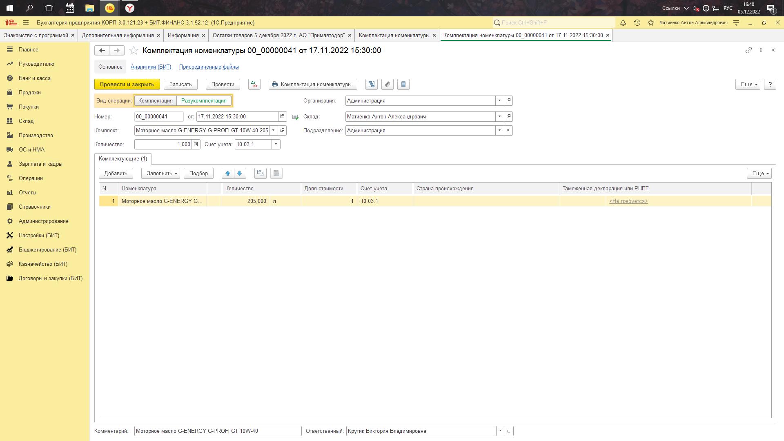Click the Подбор button
This screenshot has height=441, width=784.
pyautogui.click(x=198, y=173)
